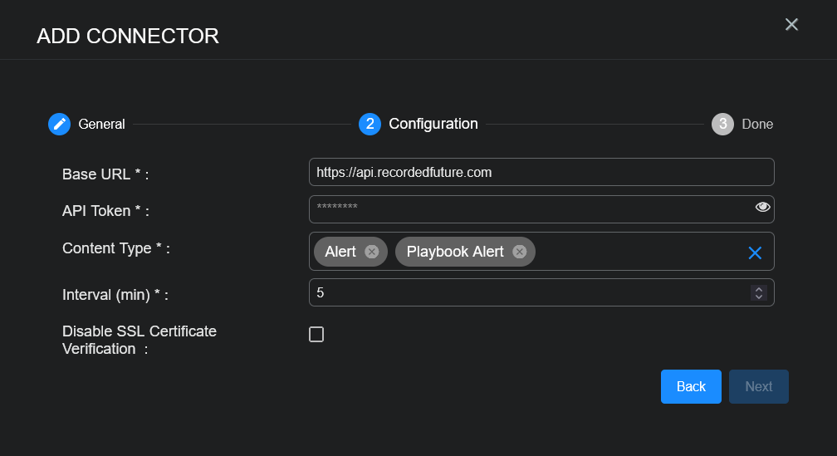The width and height of the screenshot is (837, 456).
Task: Increase the interval using up arrow
Action: pos(757,288)
